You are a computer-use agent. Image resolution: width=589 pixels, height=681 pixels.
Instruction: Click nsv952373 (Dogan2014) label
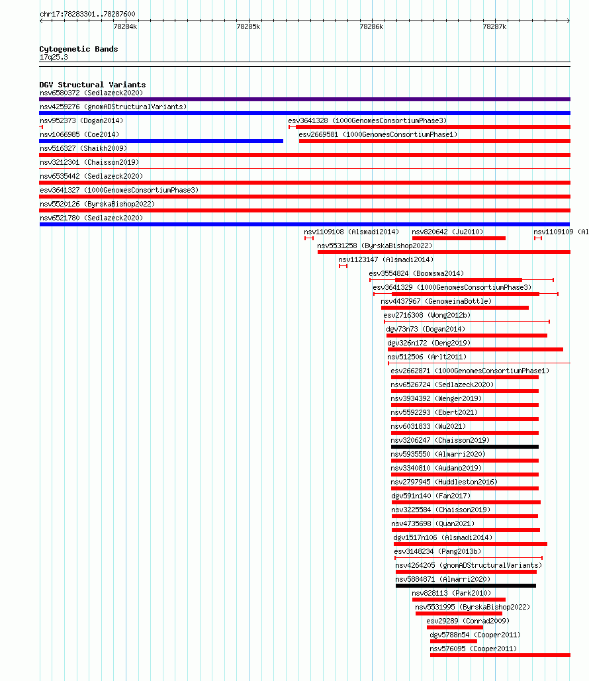coord(81,120)
